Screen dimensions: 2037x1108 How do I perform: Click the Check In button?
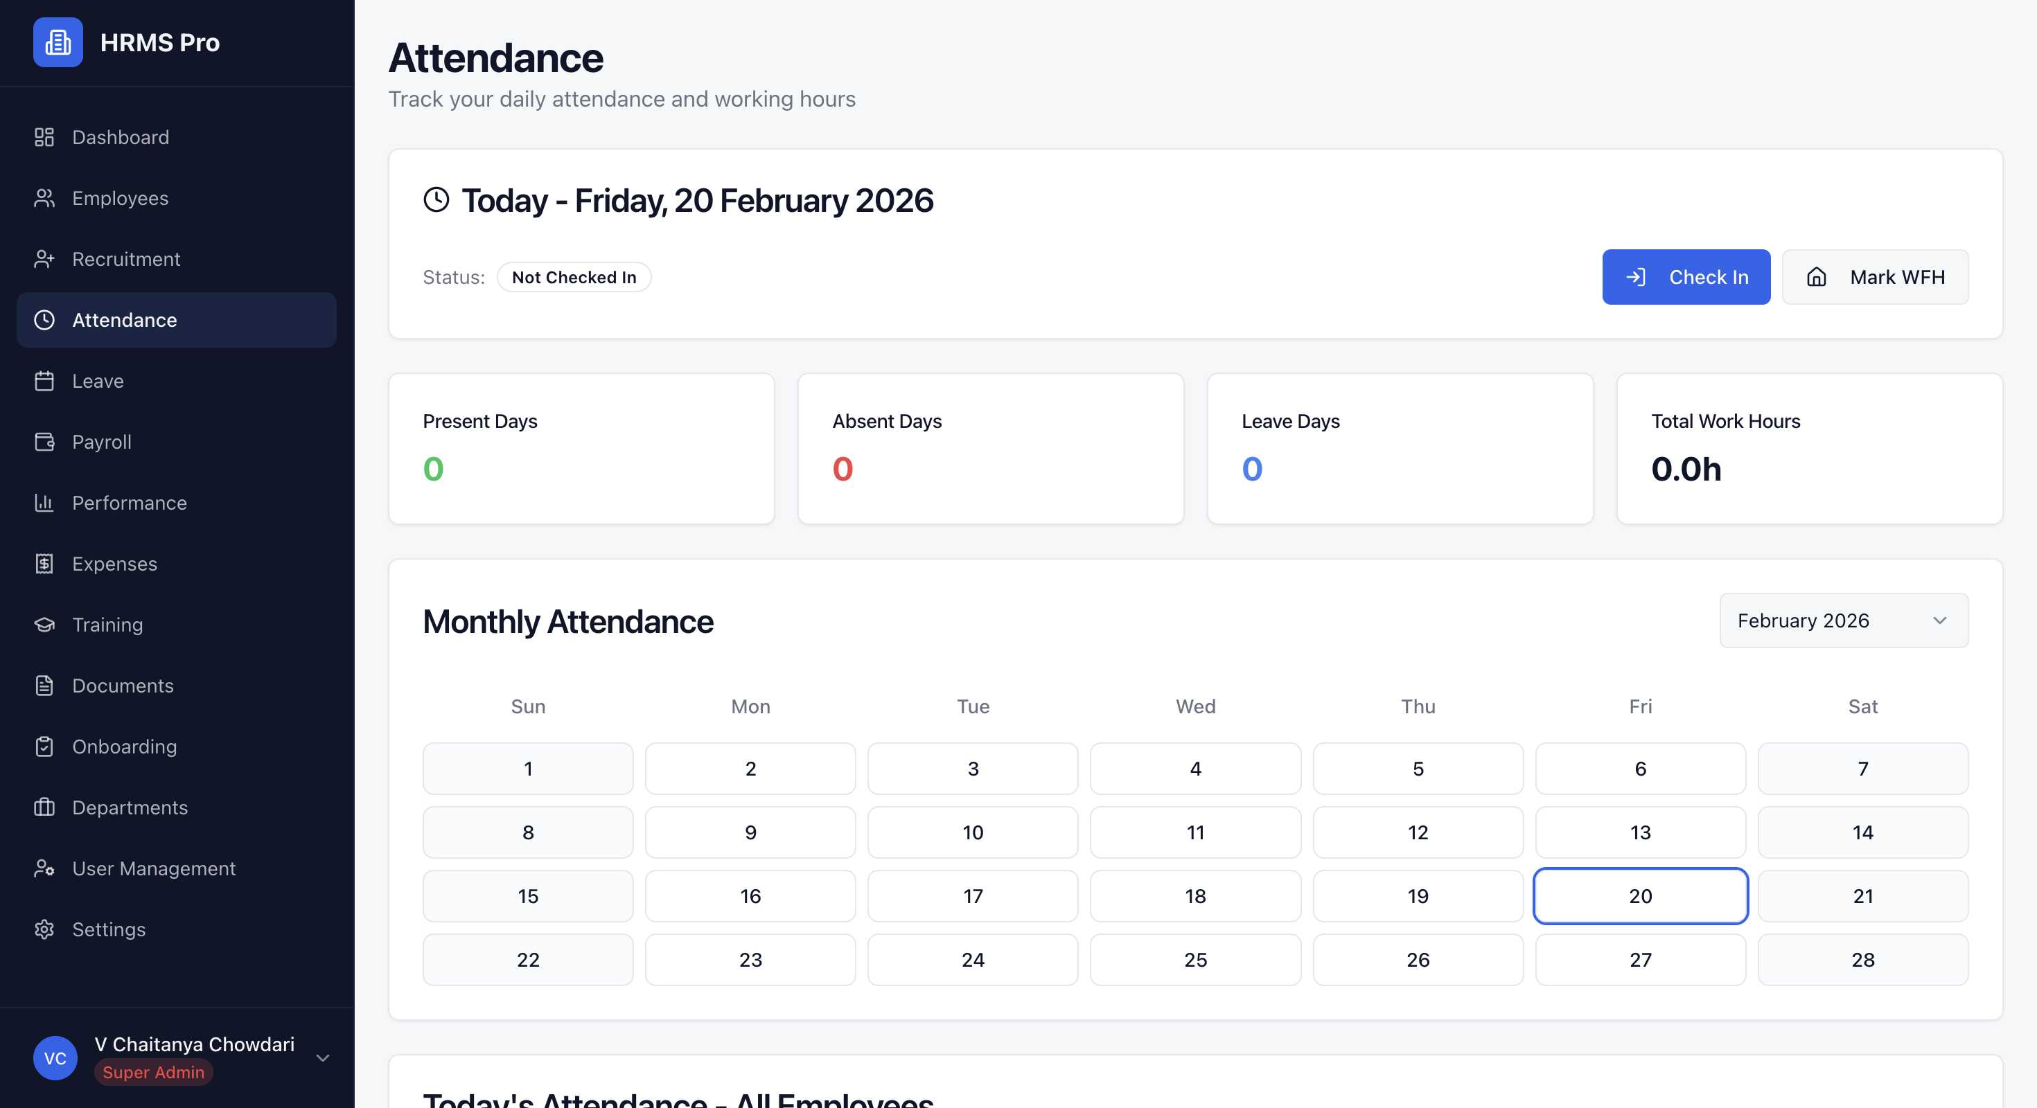click(1686, 276)
